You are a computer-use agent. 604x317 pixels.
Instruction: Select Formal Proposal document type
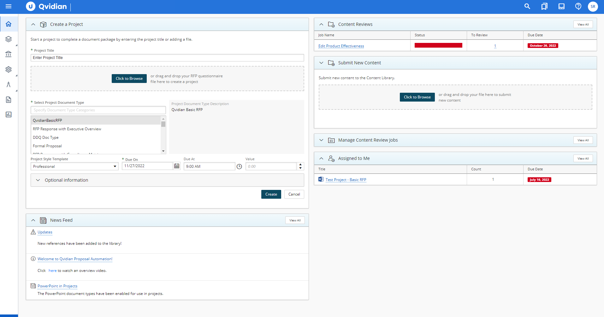pyautogui.click(x=96, y=146)
